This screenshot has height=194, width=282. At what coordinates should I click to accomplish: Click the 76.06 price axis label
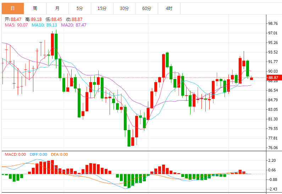273,148
